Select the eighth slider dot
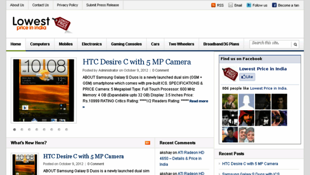Image resolution: width=310 pixels, height=175 pixels. tap(66, 129)
